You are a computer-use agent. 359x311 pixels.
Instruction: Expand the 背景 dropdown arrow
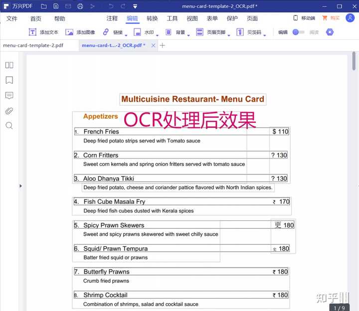[x=188, y=35]
